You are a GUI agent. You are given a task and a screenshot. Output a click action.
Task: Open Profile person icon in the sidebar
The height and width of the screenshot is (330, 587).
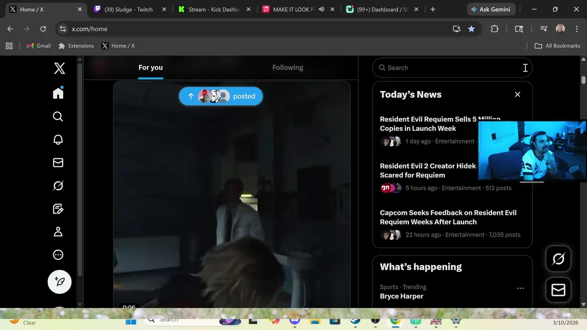point(58,232)
